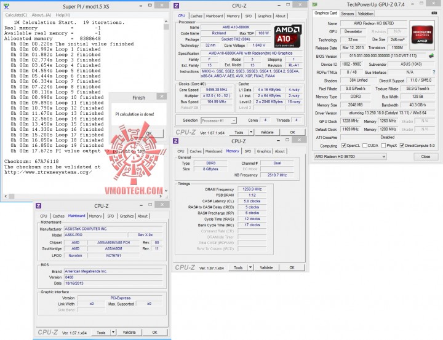The height and width of the screenshot is (340, 443).
Task: Switch to Mainboard tab in top CPU-Z window
Action: pyautogui.click(x=214, y=16)
